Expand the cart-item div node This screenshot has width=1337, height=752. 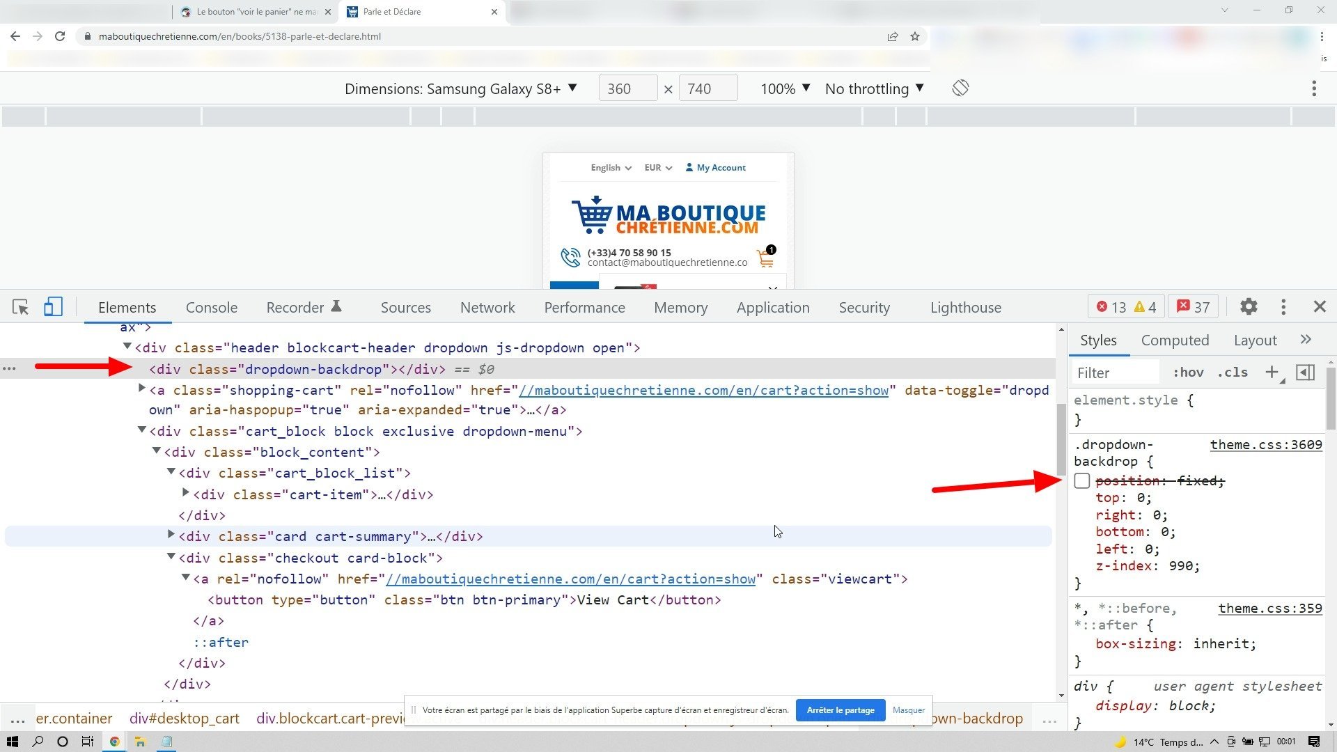186,493
